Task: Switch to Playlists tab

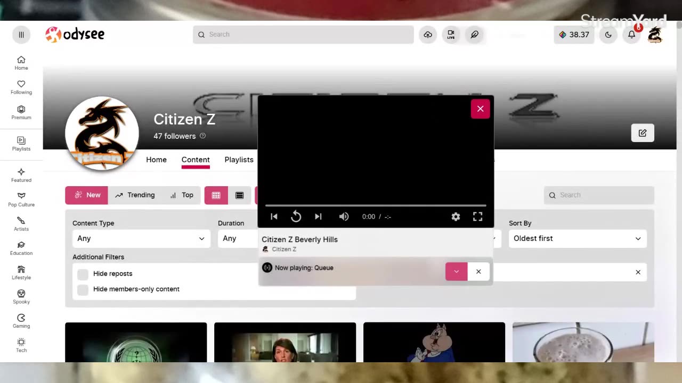Action: [x=239, y=160]
